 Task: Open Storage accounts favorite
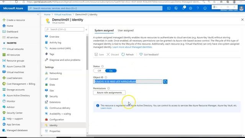[13, 90]
